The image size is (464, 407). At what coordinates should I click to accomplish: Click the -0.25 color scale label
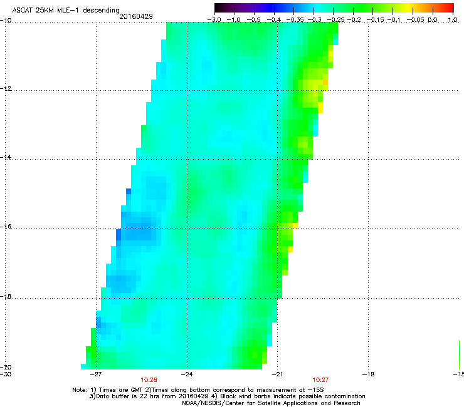[x=336, y=20]
